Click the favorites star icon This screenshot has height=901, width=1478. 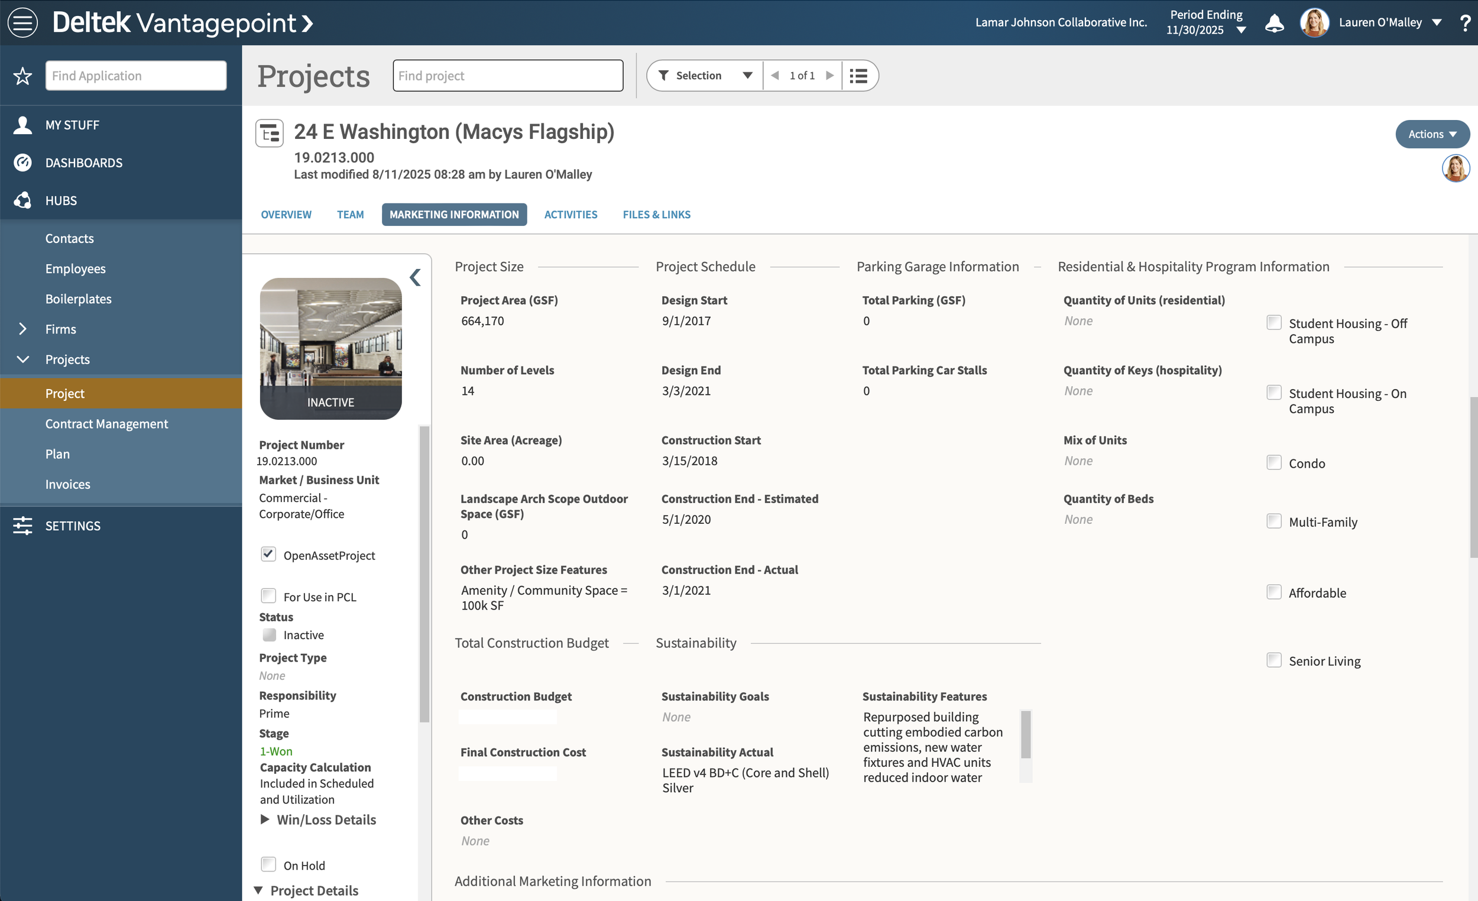tap(23, 76)
